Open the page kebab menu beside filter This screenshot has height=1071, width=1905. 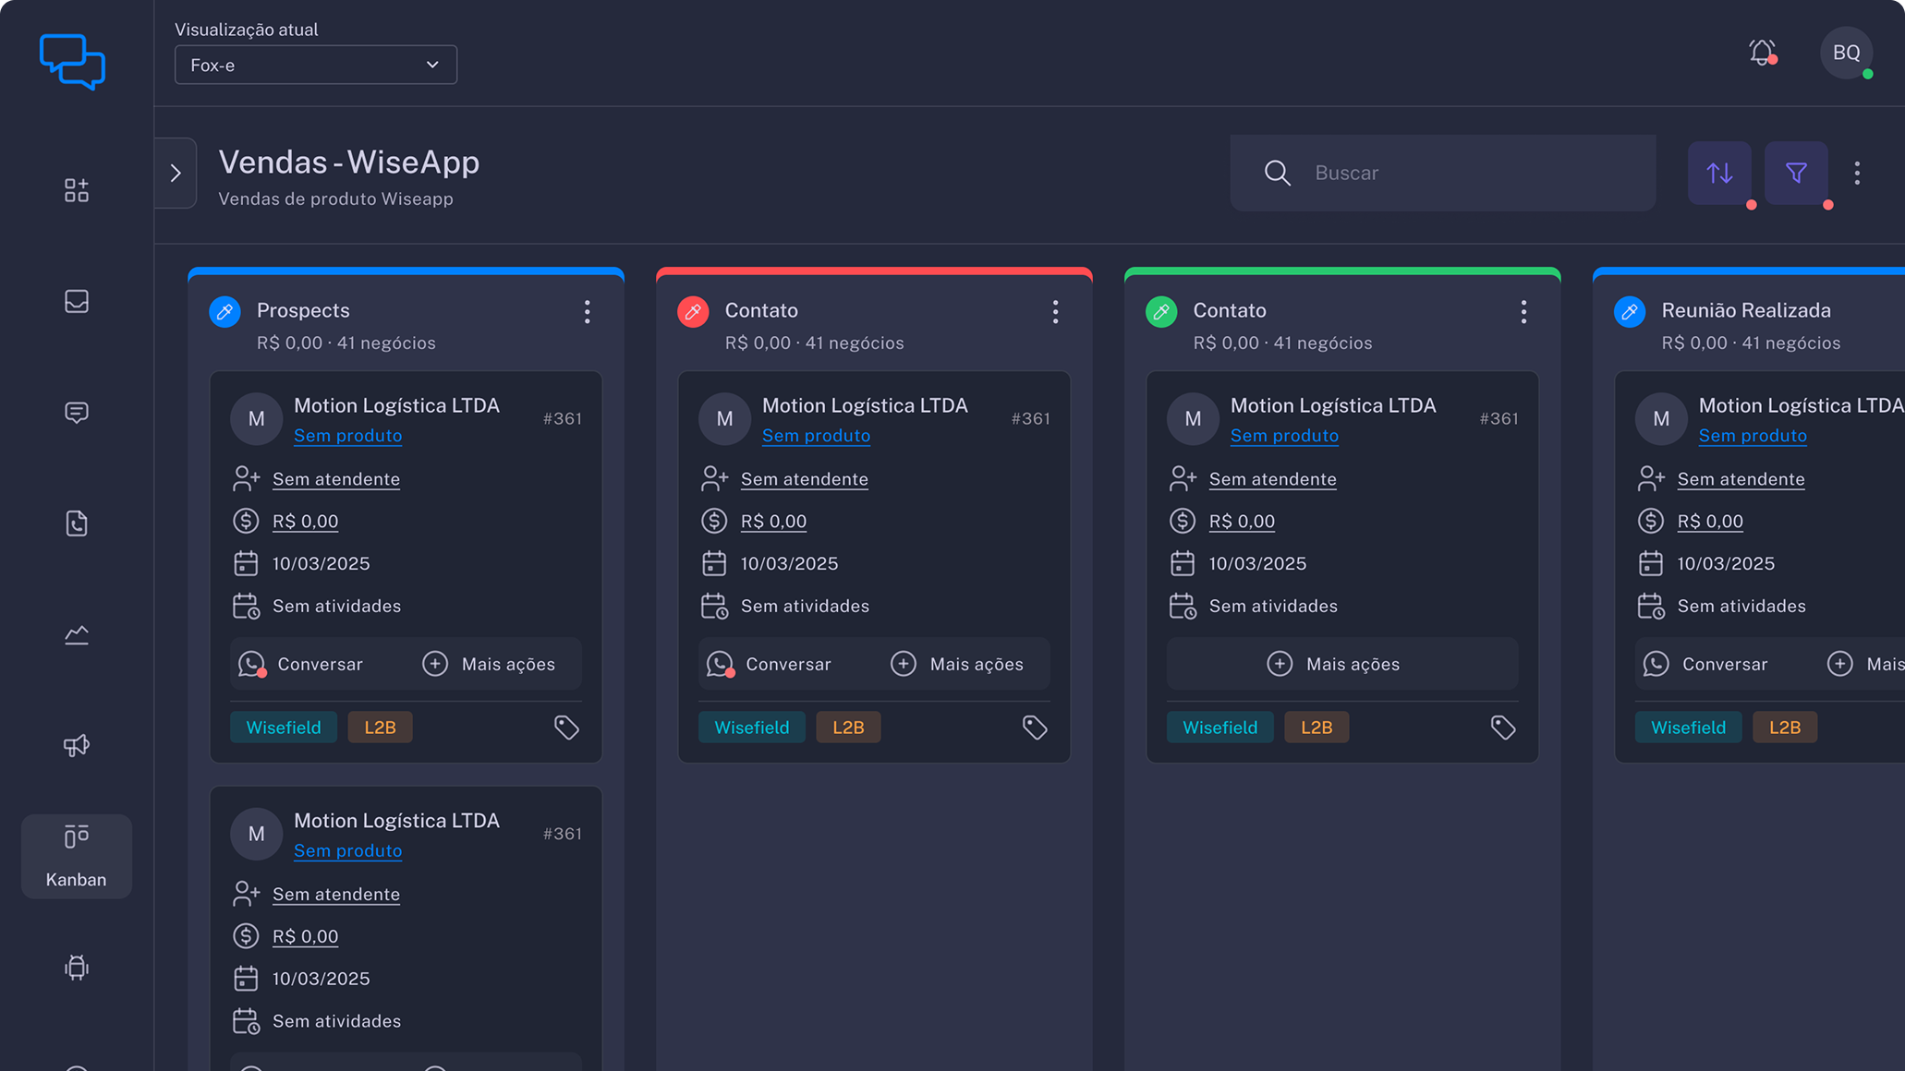pos(1857,173)
